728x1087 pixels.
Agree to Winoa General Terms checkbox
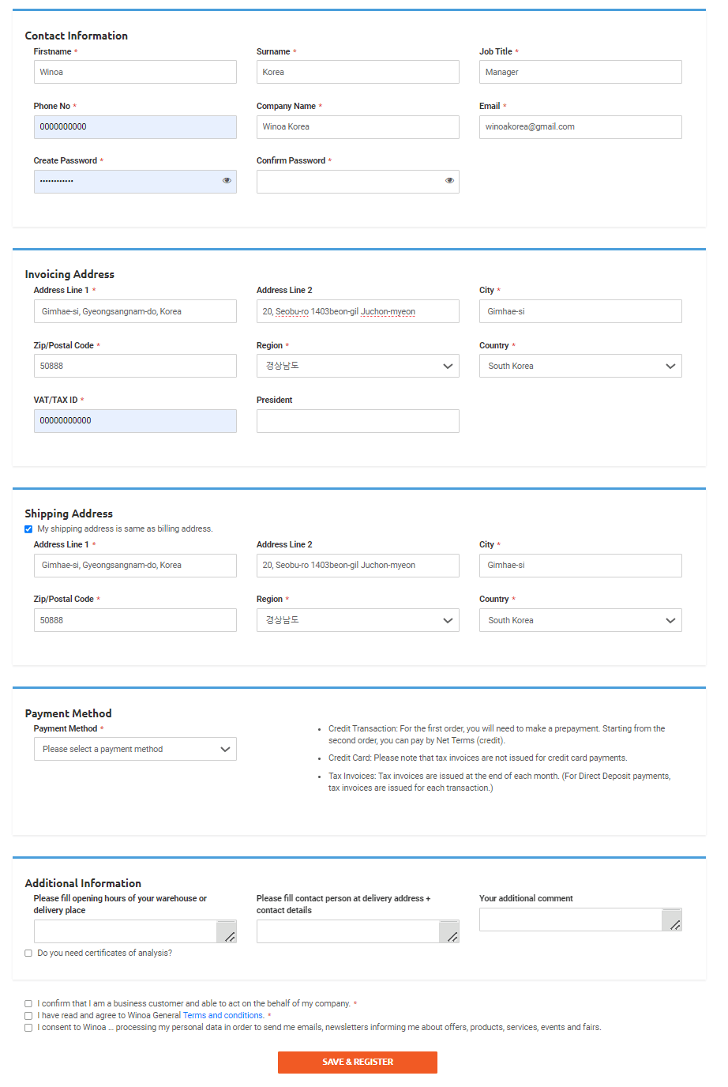pos(28,1016)
